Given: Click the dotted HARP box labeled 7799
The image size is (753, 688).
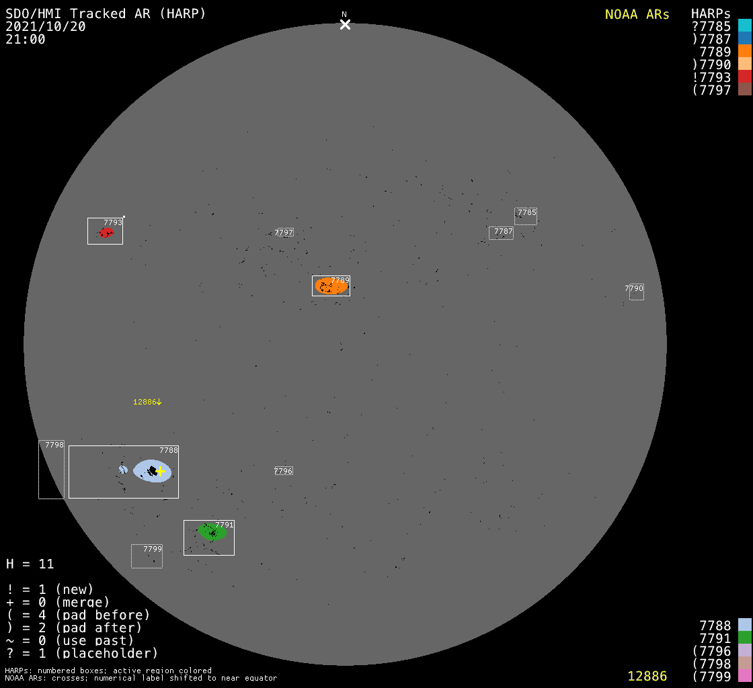Looking at the screenshot, I should pos(147,556).
